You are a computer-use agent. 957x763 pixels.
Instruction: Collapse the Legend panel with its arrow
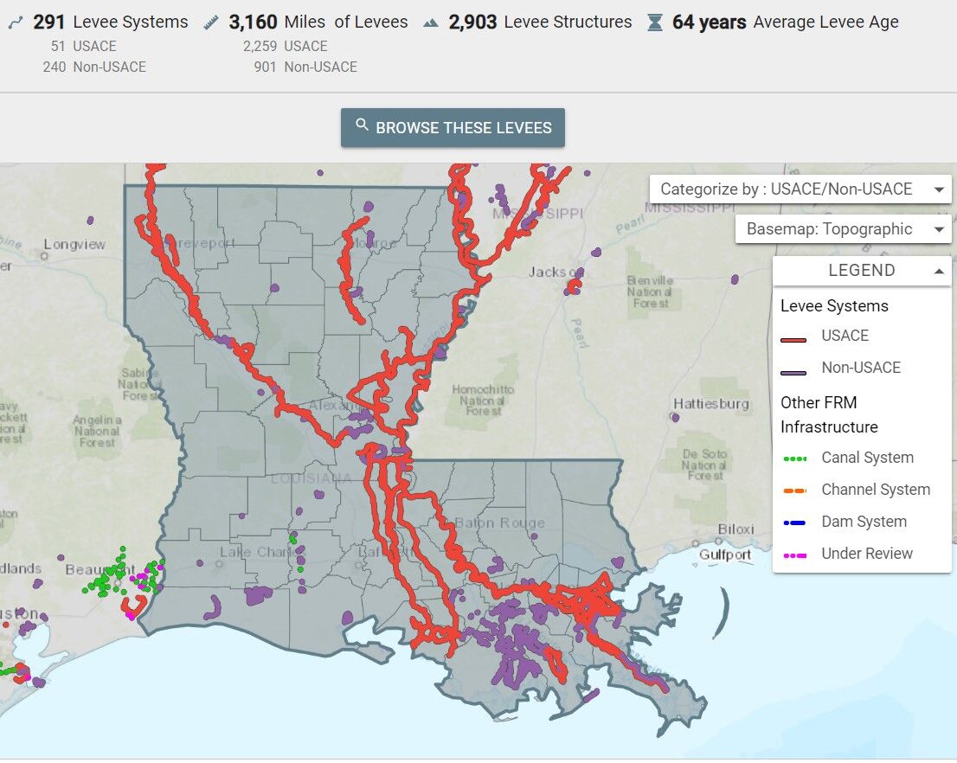pyautogui.click(x=937, y=270)
